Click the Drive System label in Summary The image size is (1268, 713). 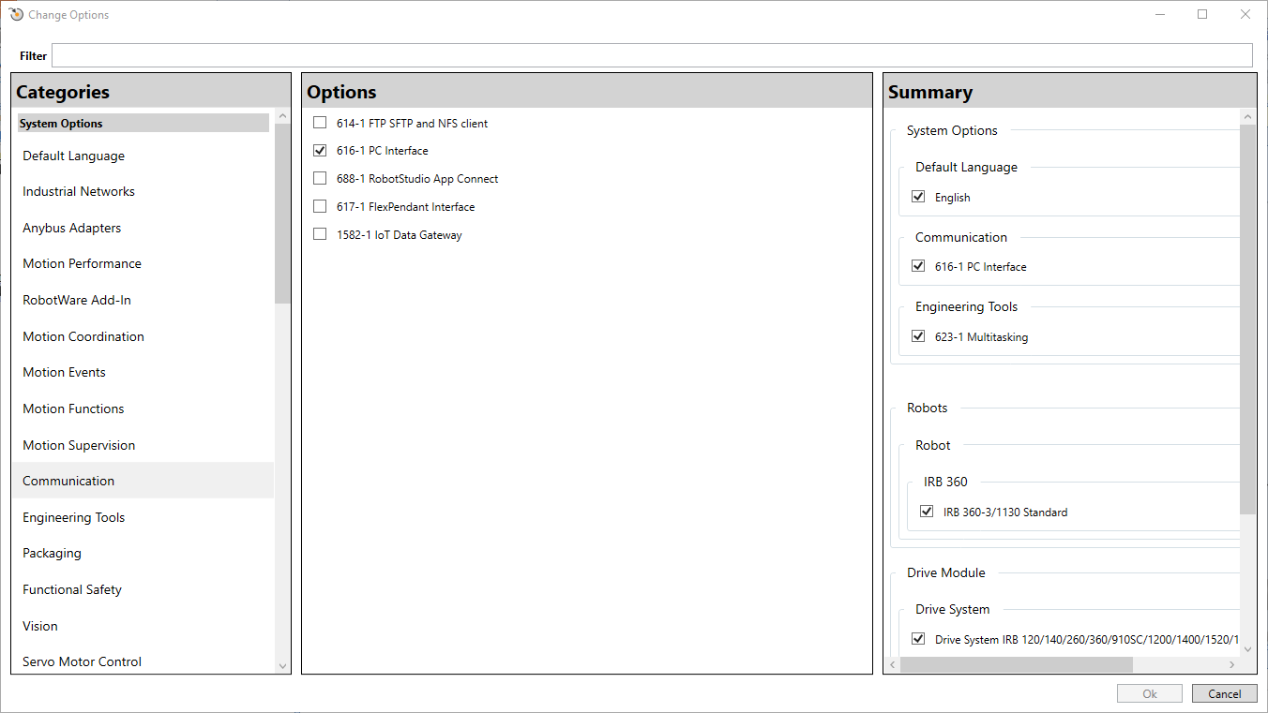pos(953,609)
